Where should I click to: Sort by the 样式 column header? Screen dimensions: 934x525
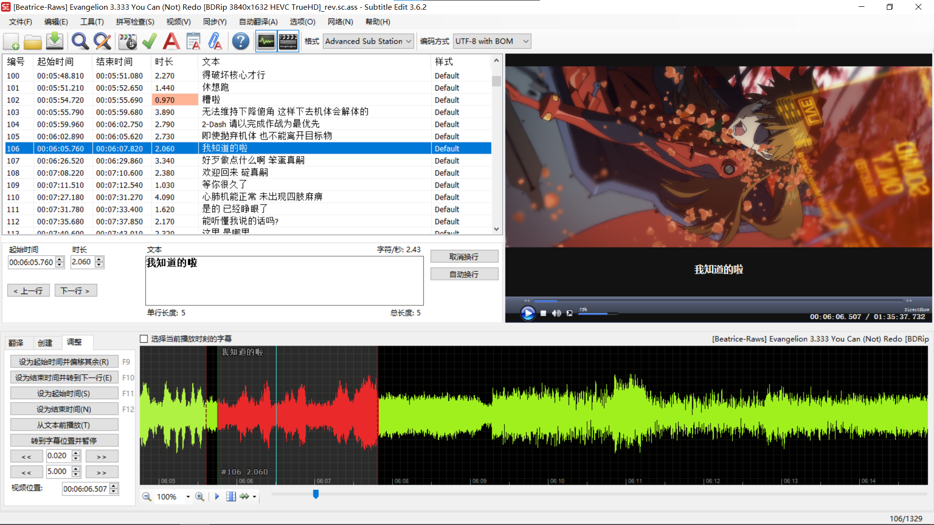pos(461,62)
